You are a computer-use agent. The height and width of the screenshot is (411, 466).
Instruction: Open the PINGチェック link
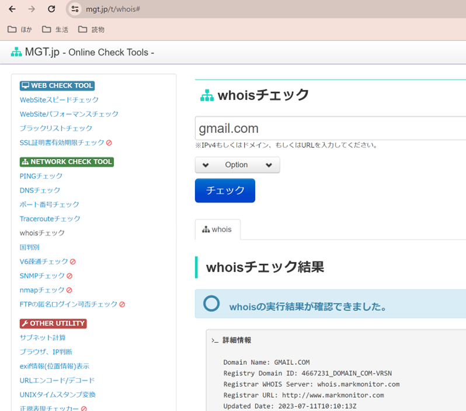pyautogui.click(x=41, y=176)
